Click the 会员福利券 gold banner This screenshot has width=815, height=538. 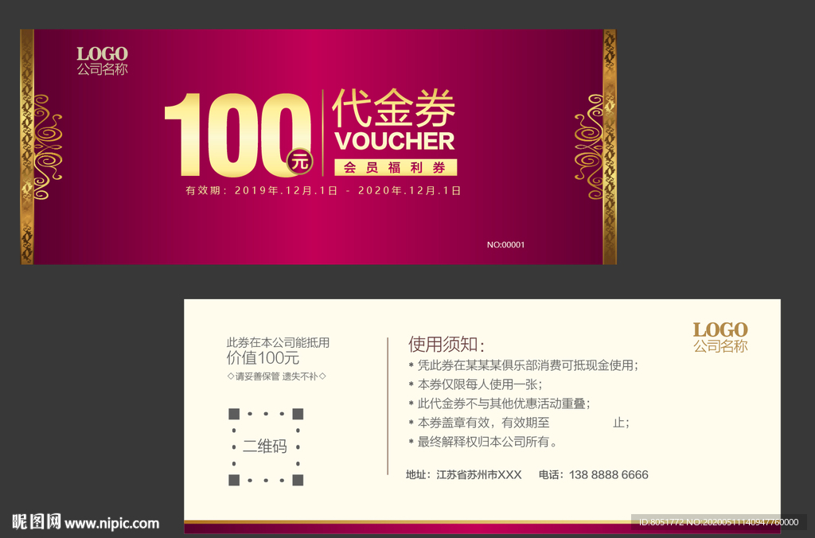(x=396, y=167)
